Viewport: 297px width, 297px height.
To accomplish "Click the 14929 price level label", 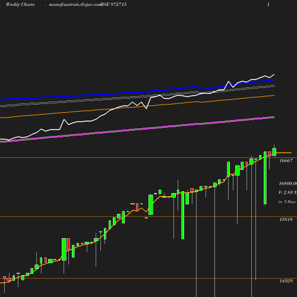I will tap(286, 281).
